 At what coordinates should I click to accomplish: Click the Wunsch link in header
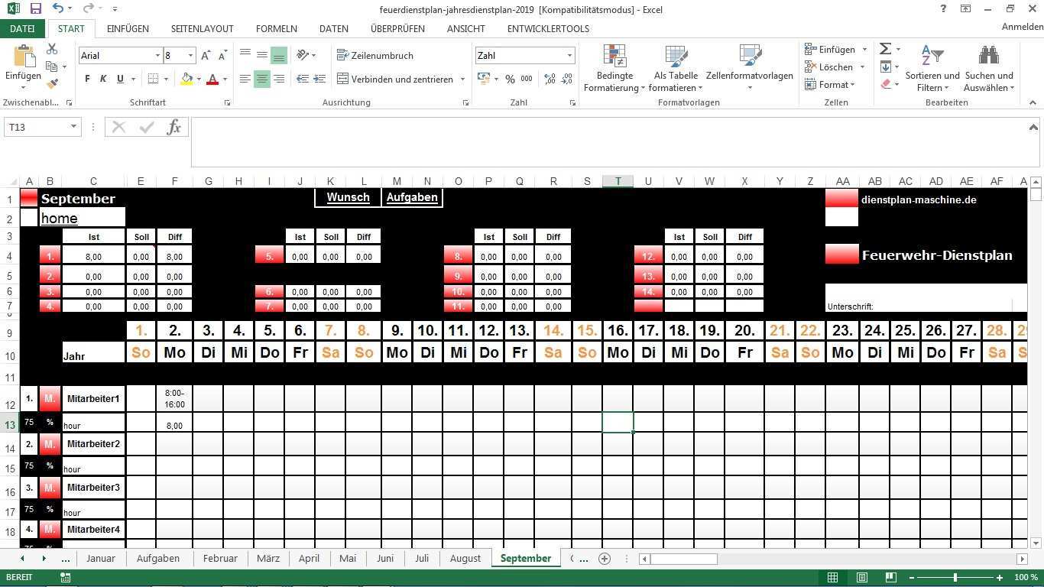click(x=348, y=197)
